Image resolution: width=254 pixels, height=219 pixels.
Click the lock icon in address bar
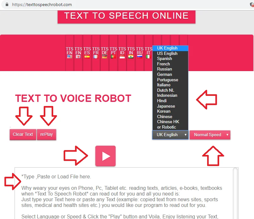point(7,4)
